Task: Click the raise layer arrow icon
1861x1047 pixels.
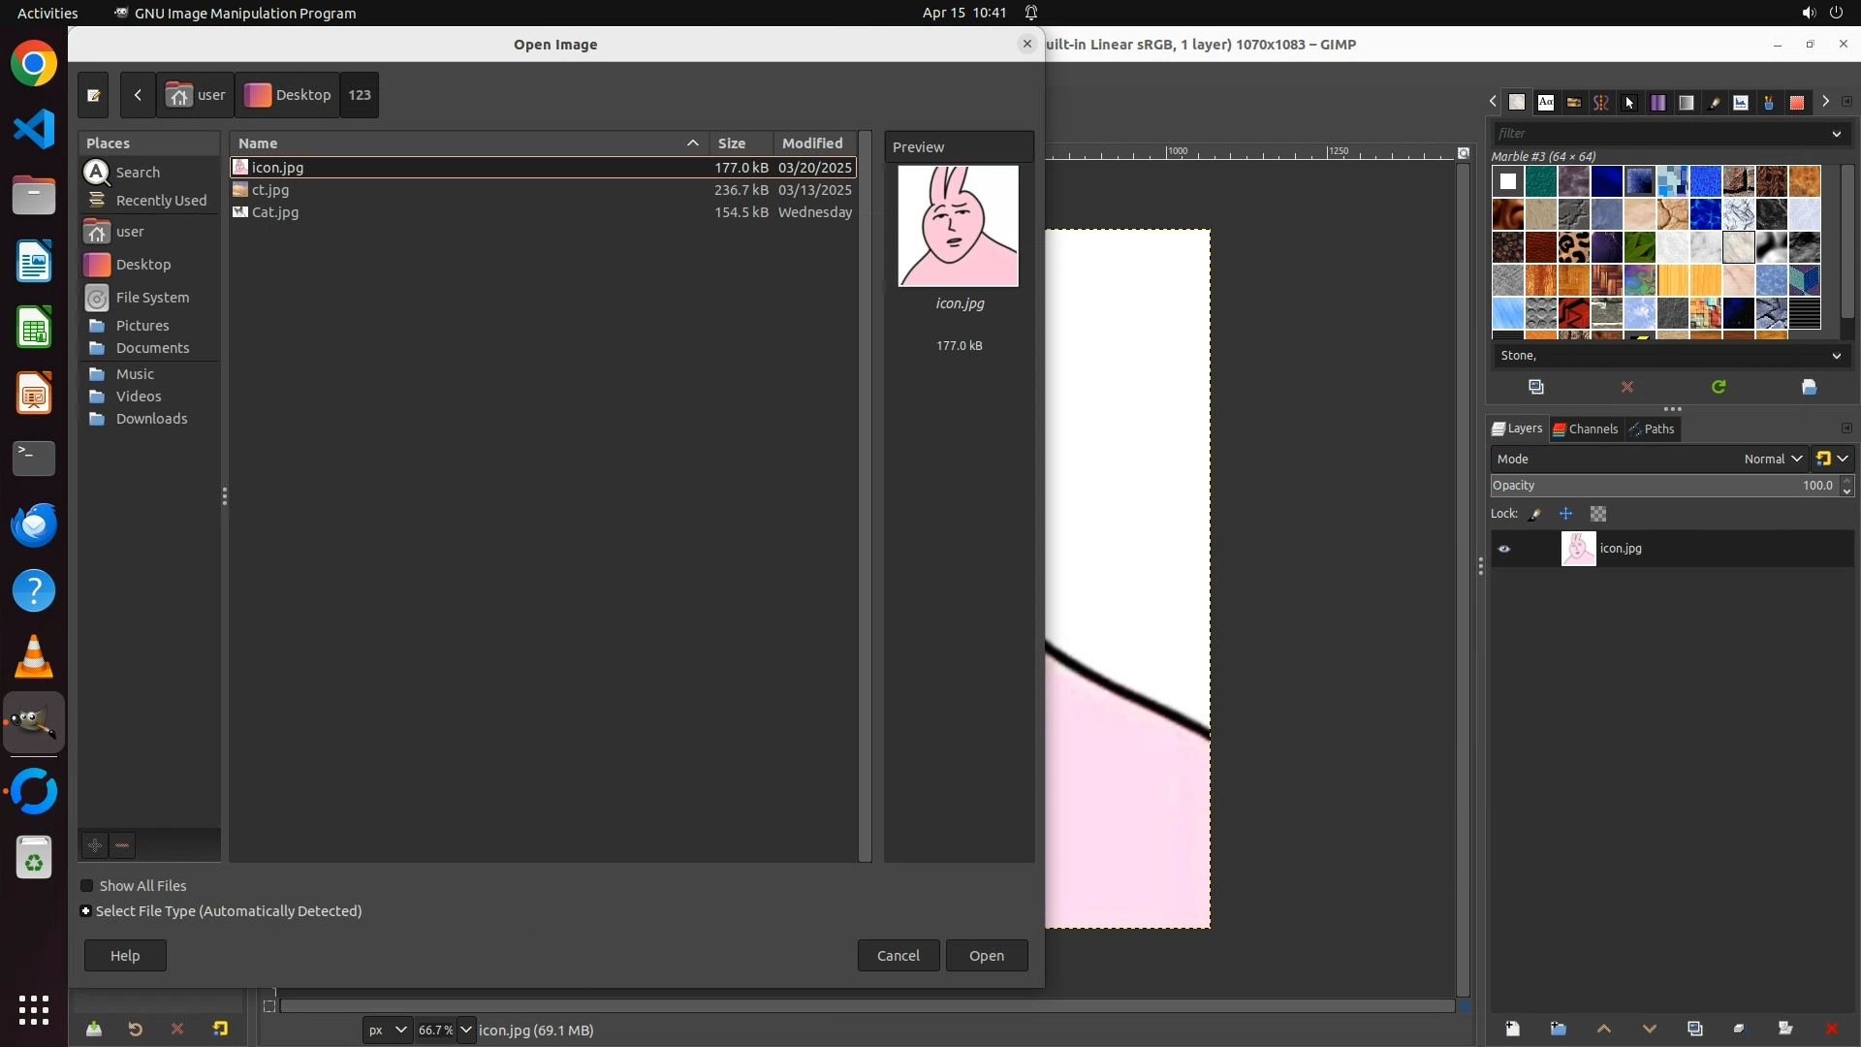Action: (x=1603, y=1029)
